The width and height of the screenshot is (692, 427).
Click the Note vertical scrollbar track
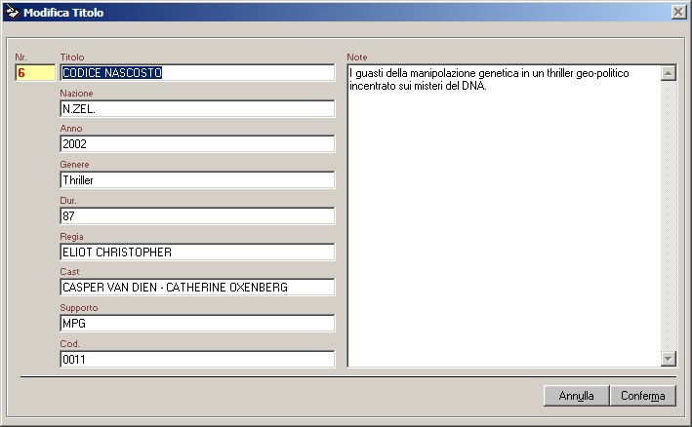669,215
